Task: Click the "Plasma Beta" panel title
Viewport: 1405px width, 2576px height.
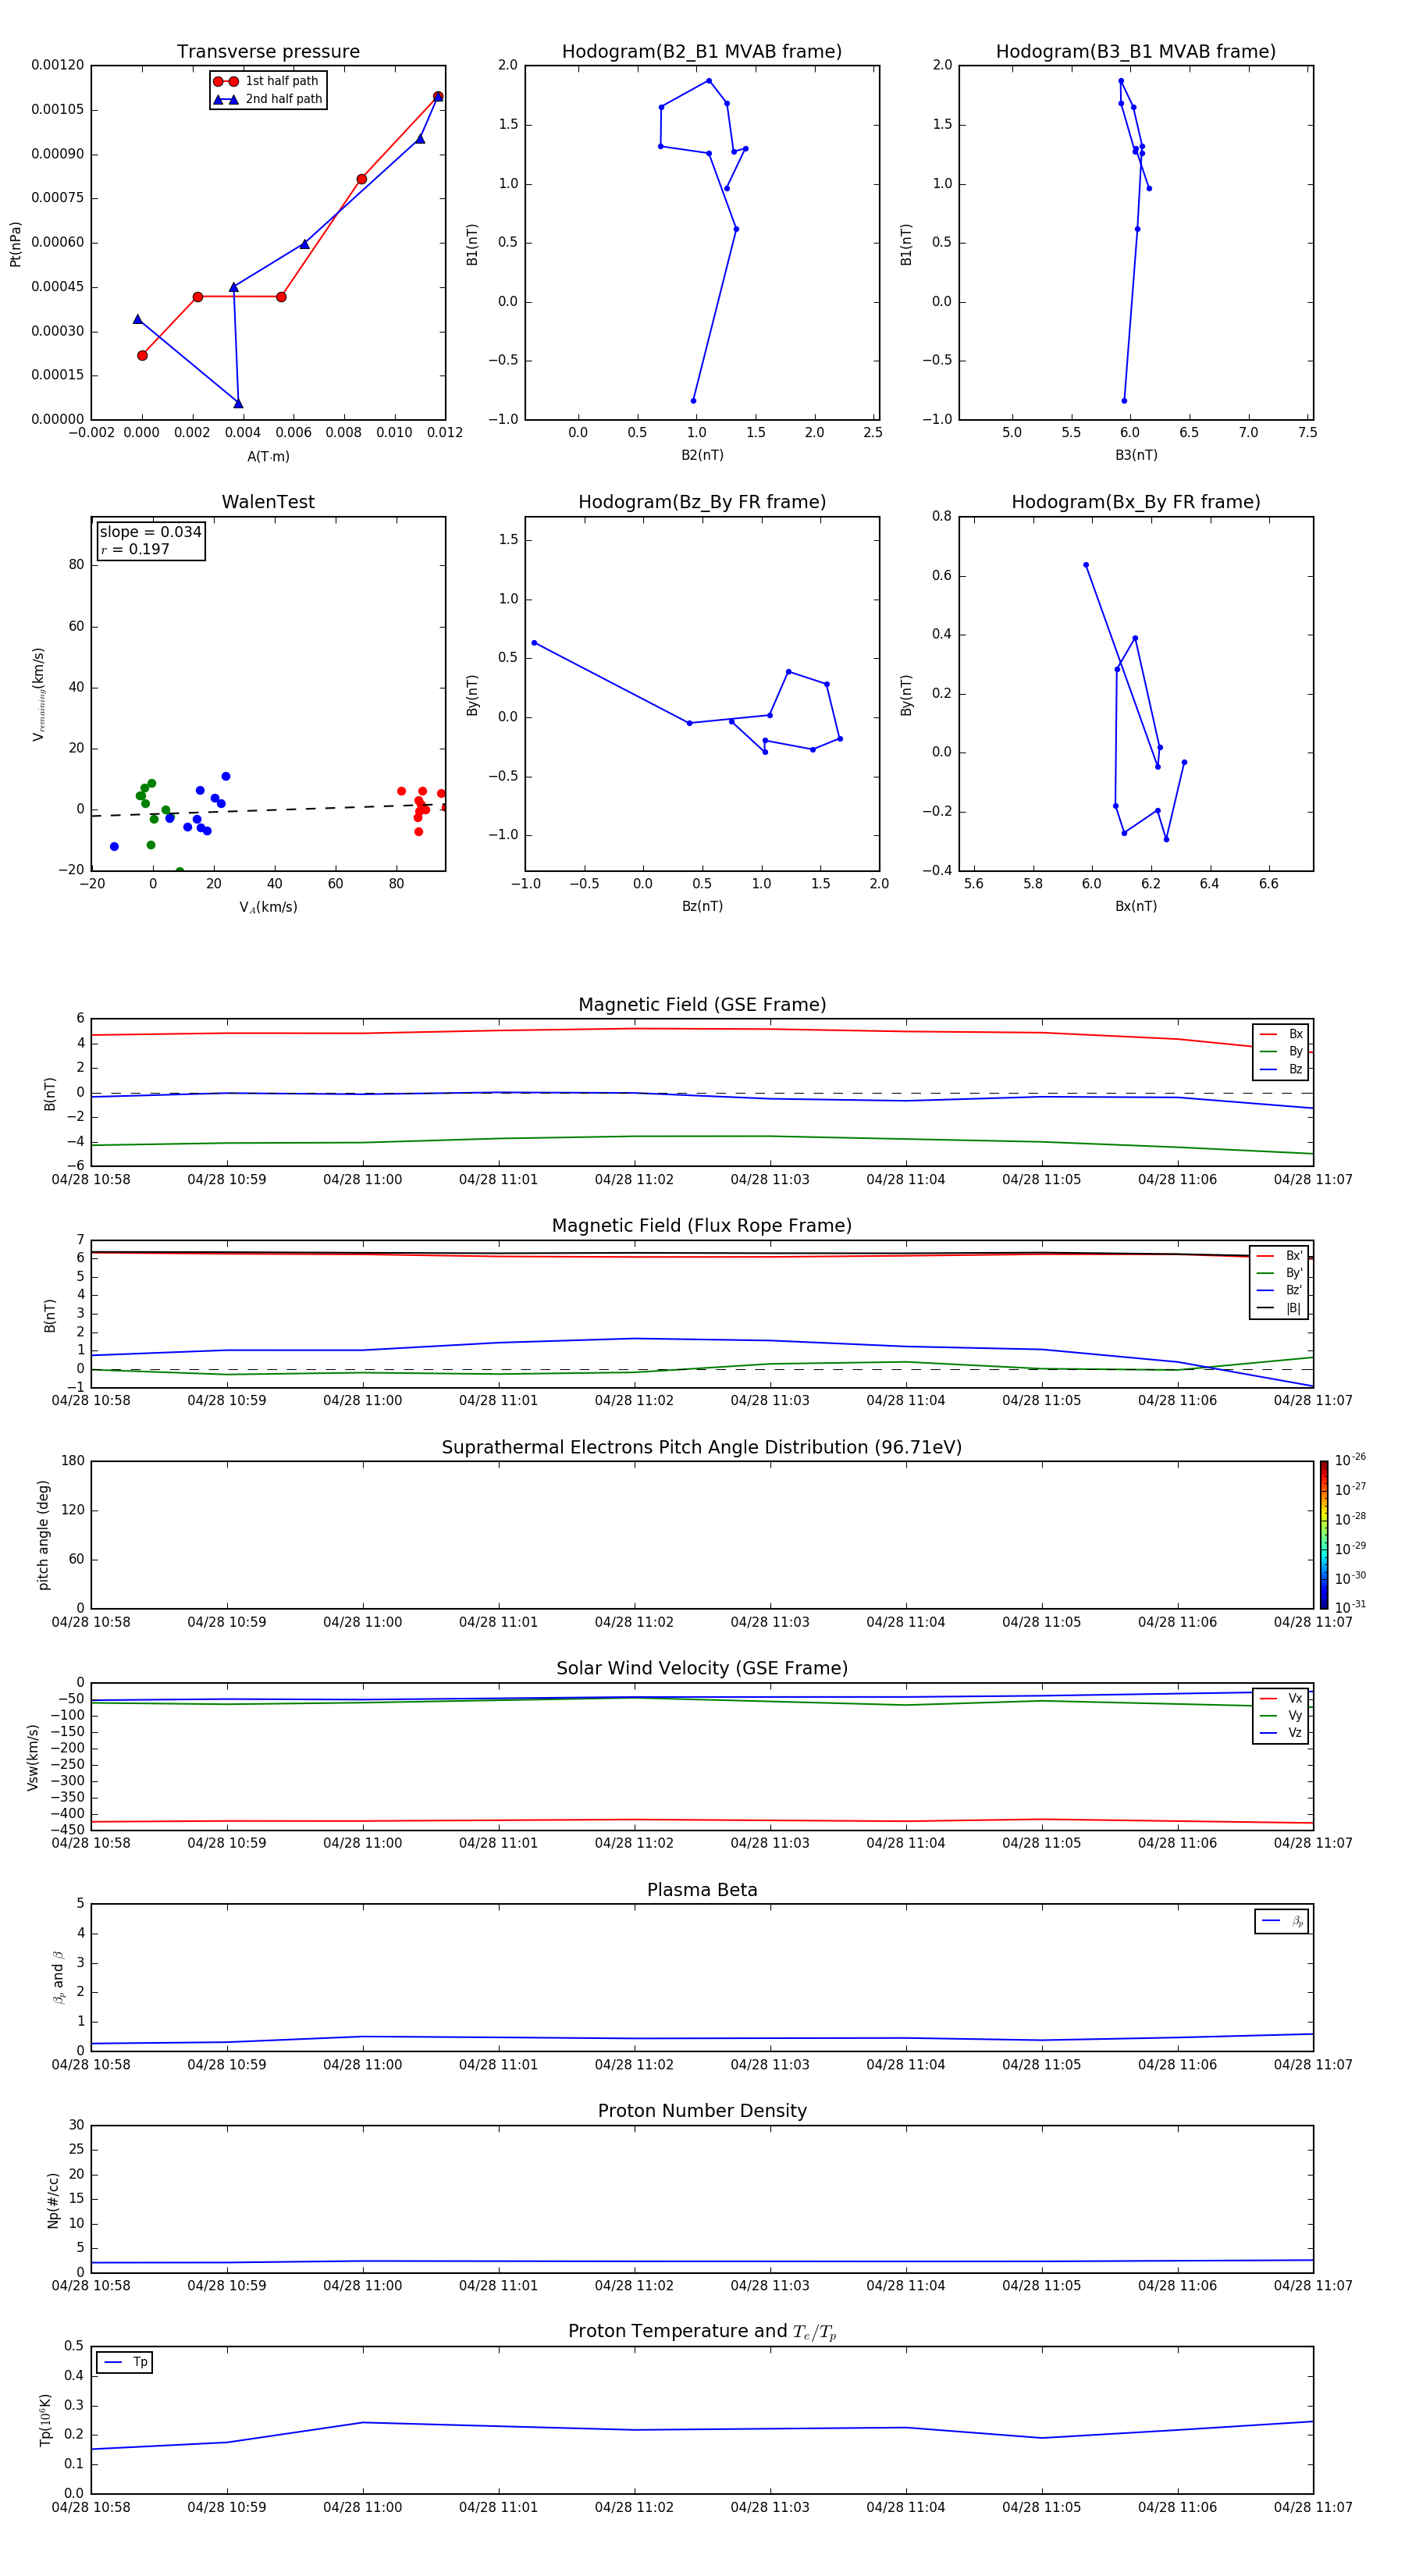Action: 702,1890
